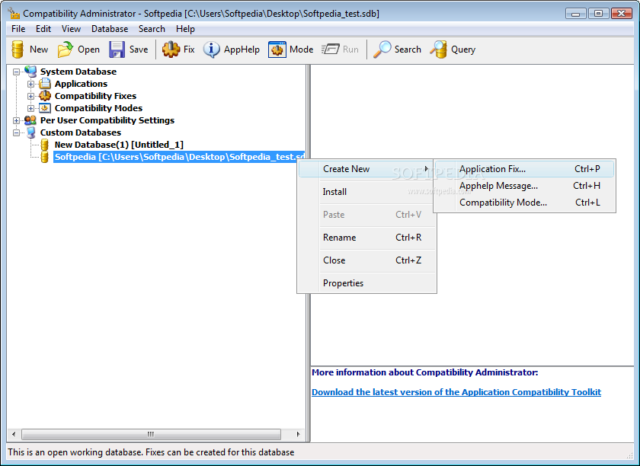
Task: Click the scrollbar left arrow
Action: coord(14,434)
